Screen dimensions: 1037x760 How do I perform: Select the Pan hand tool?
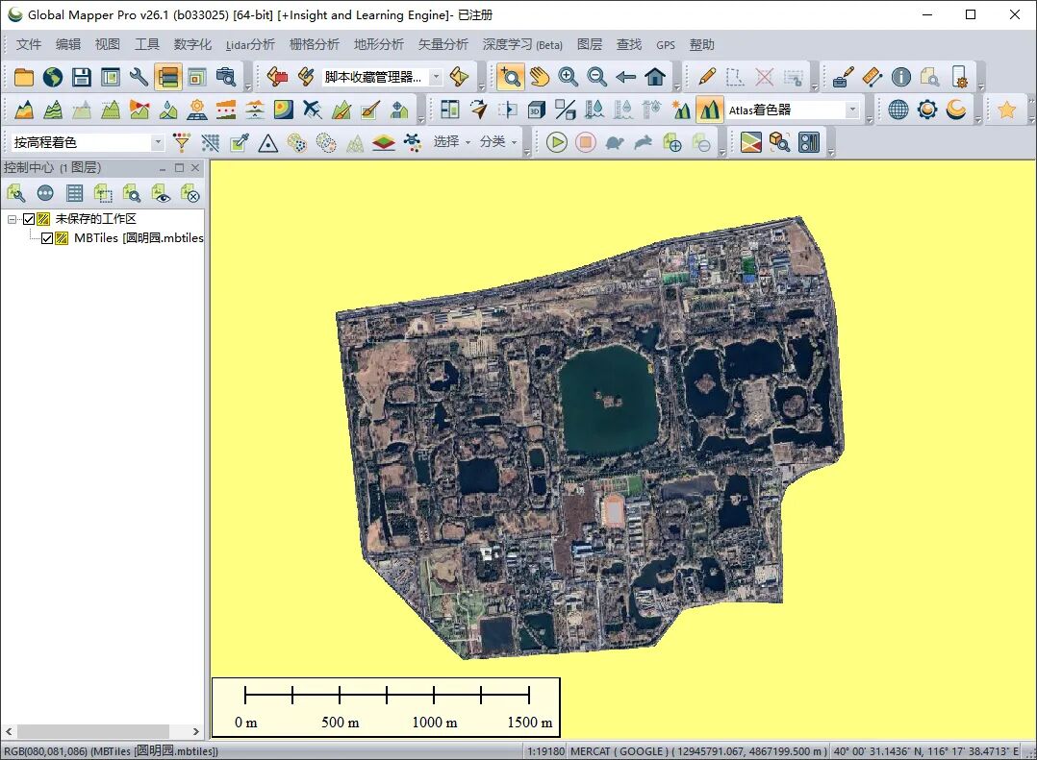pyautogui.click(x=539, y=77)
